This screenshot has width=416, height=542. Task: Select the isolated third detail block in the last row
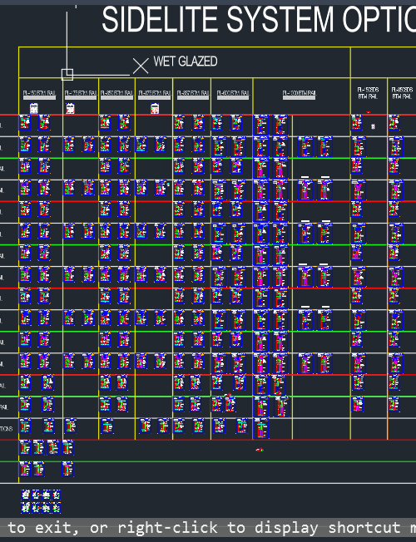68,470
